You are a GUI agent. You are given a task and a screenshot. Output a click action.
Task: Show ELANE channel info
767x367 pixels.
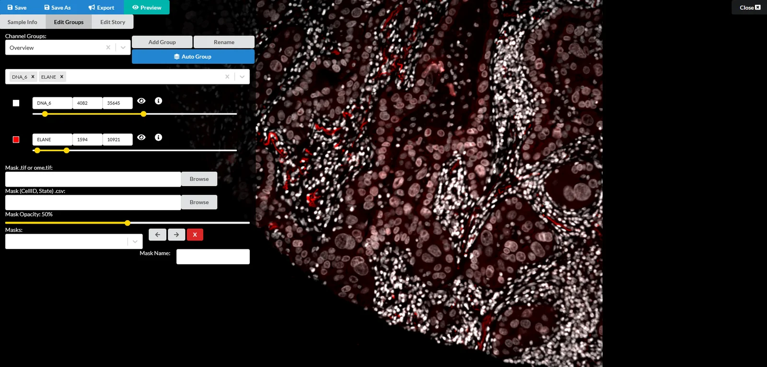(159, 137)
